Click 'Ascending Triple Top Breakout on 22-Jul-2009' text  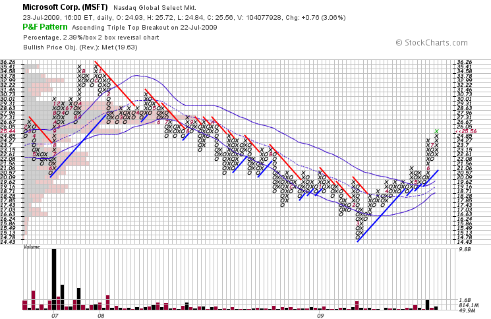tap(144, 28)
